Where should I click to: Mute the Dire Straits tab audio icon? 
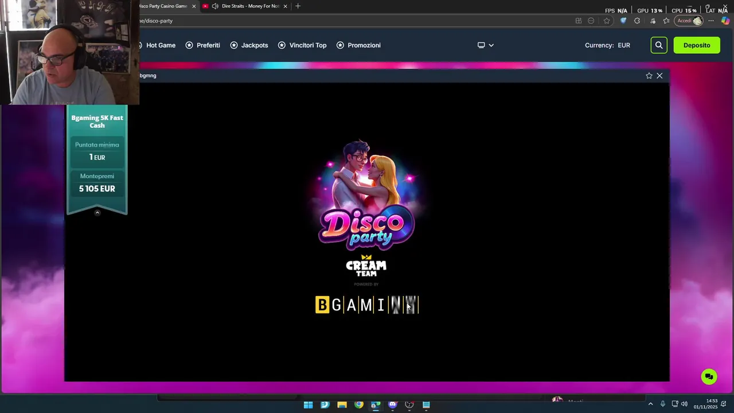(215, 6)
